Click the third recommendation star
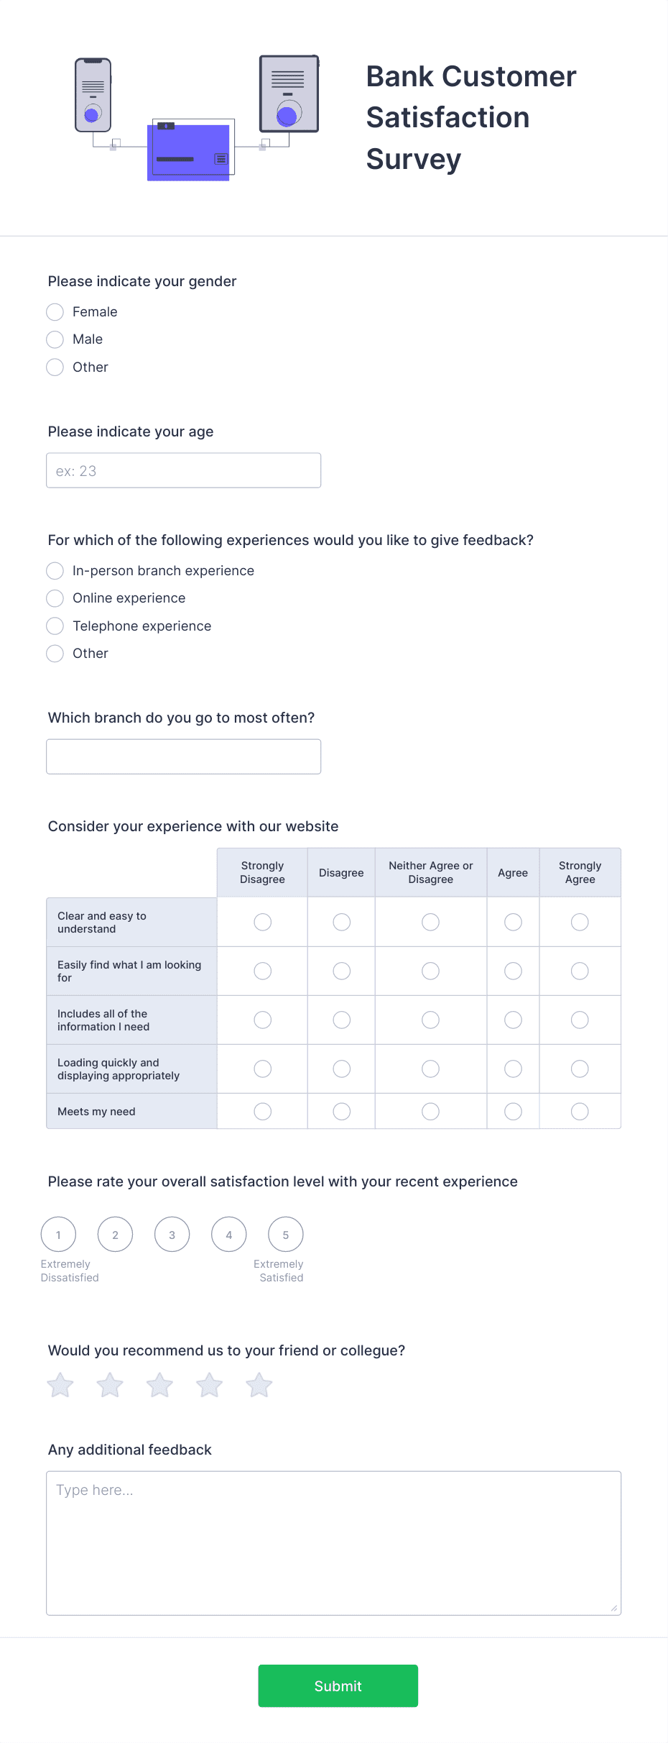This screenshot has width=668, height=1743. 159,1384
